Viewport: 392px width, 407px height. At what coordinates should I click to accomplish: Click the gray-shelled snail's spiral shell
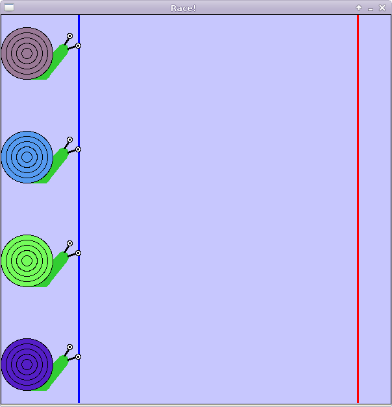point(27,53)
